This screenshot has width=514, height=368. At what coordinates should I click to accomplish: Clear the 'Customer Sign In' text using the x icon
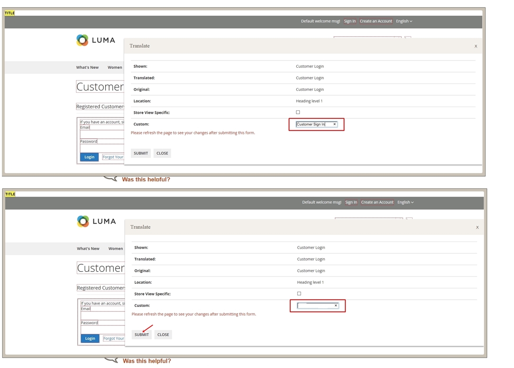334,124
